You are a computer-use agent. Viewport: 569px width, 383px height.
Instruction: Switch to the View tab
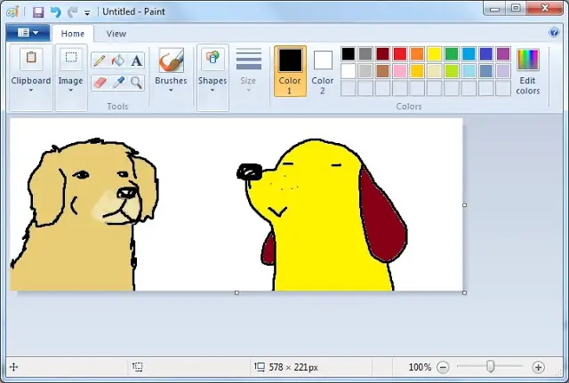coord(116,34)
